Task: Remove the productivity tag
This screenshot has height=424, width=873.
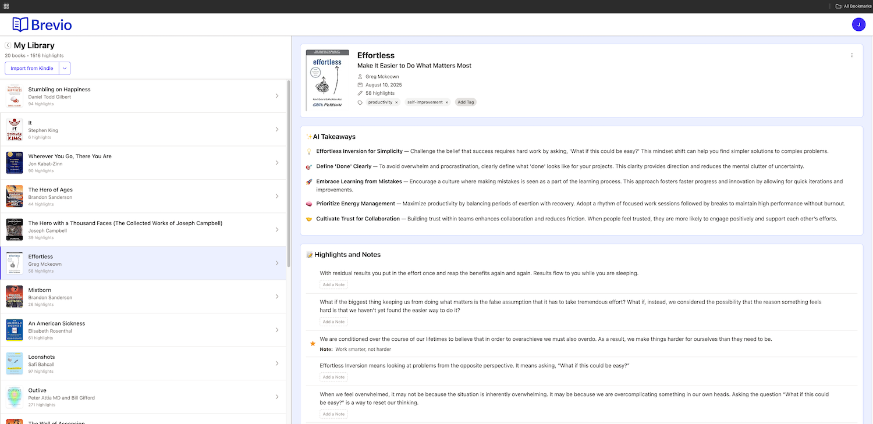Action: point(396,102)
